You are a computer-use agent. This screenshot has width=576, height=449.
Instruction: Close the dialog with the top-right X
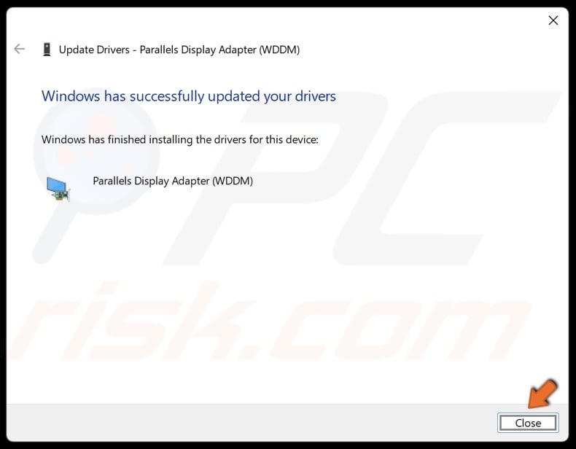553,20
